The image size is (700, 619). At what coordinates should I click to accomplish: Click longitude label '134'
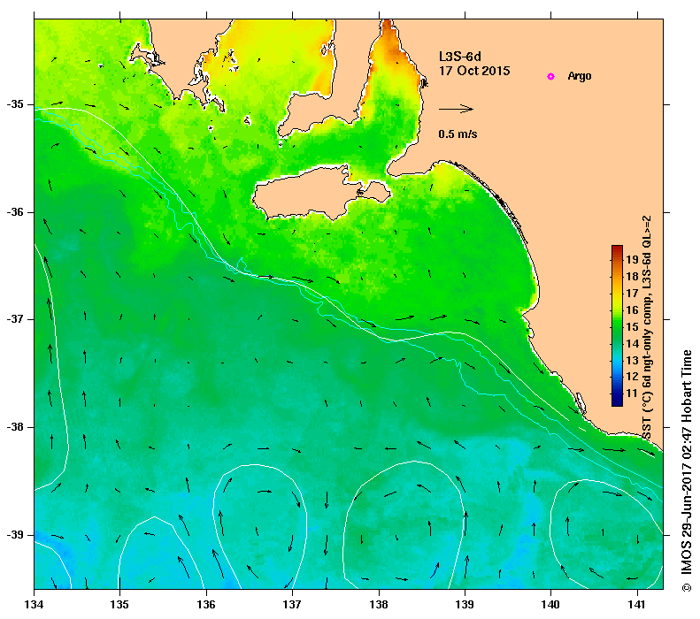coord(34,605)
